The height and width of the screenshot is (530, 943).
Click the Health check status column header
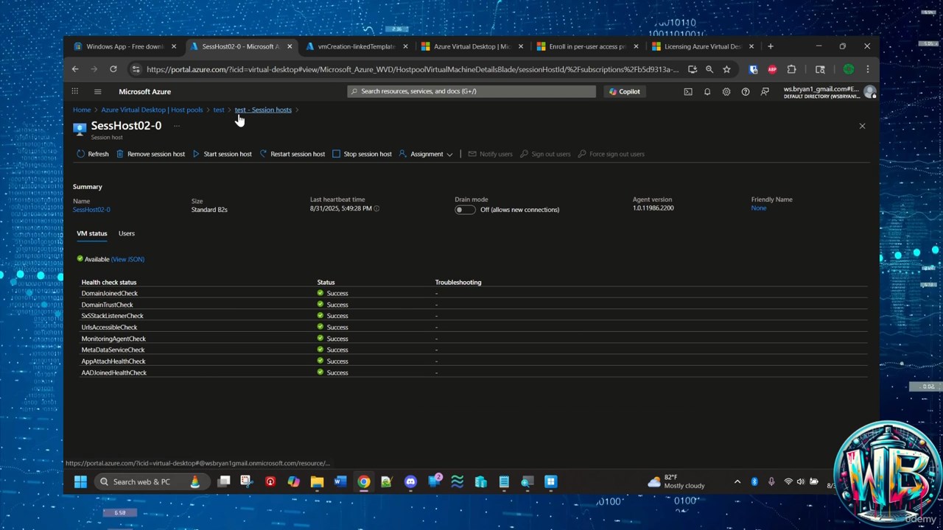(x=109, y=282)
